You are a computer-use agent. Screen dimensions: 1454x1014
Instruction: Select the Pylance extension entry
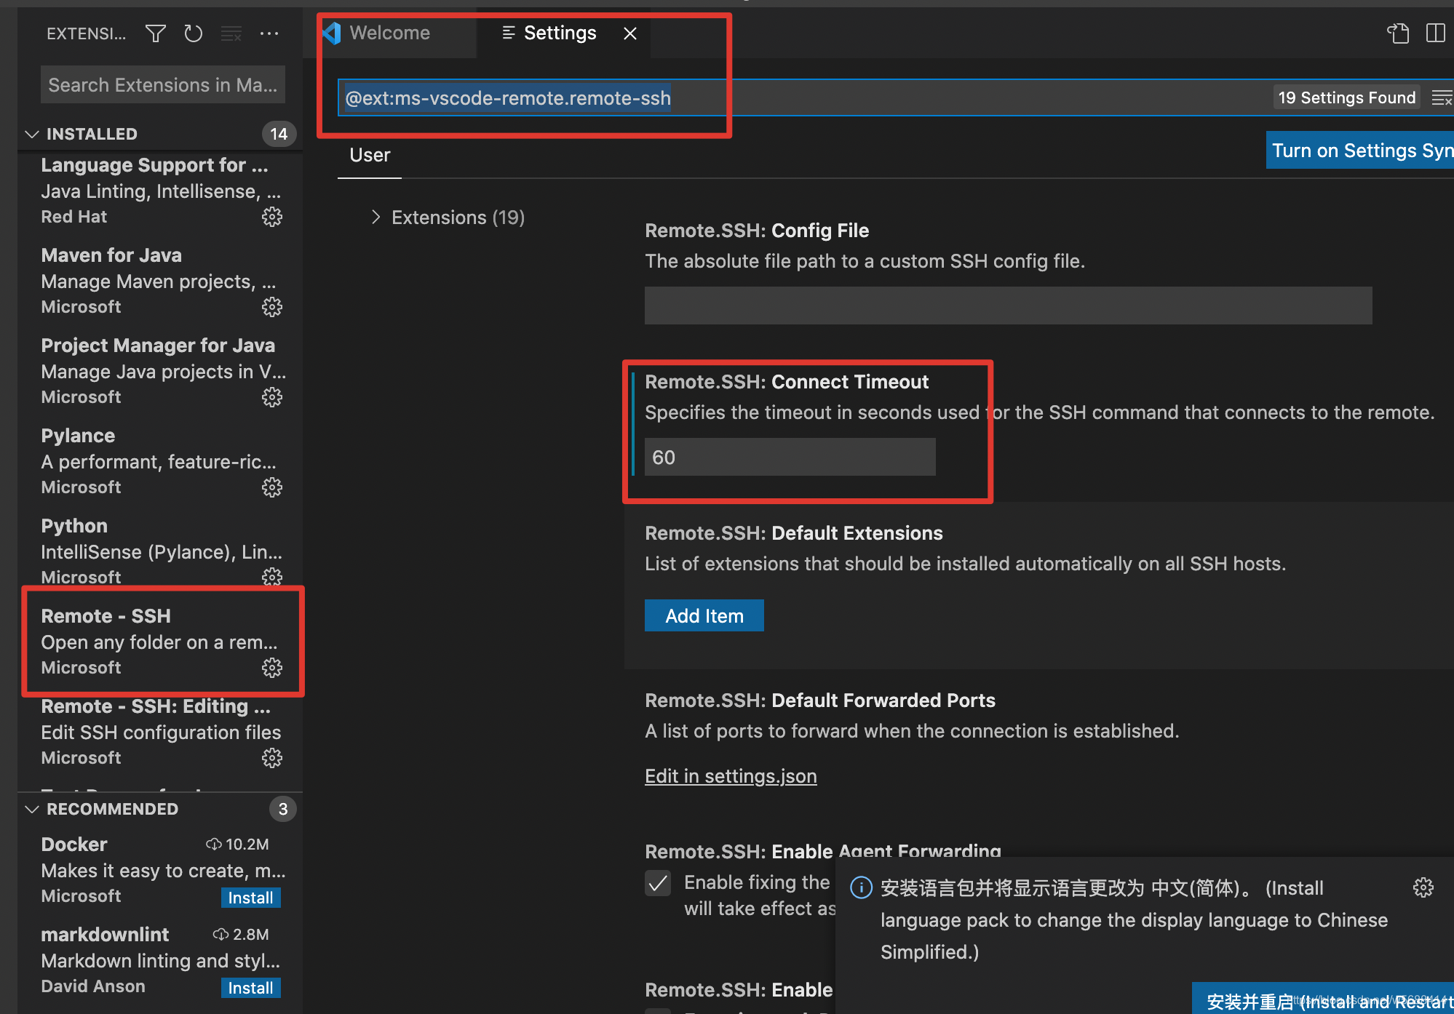coord(162,461)
